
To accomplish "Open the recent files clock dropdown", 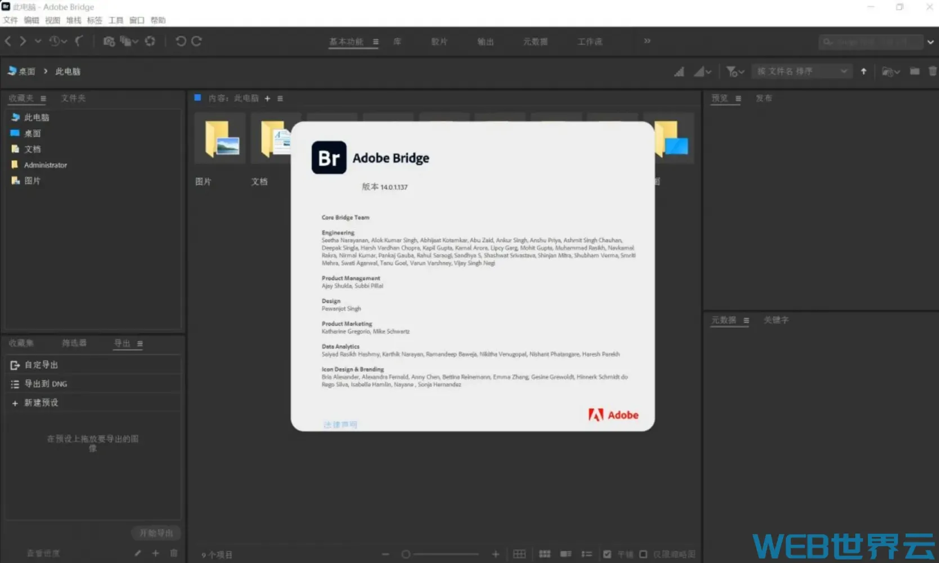I will (x=58, y=41).
